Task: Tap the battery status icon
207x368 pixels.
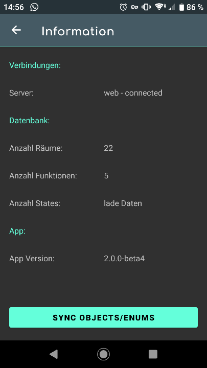Action: click(x=181, y=7)
